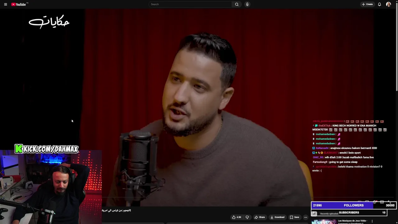The height and width of the screenshot is (224, 398).
Task: Click the page scrollbar down arrow
Action: 396,222
